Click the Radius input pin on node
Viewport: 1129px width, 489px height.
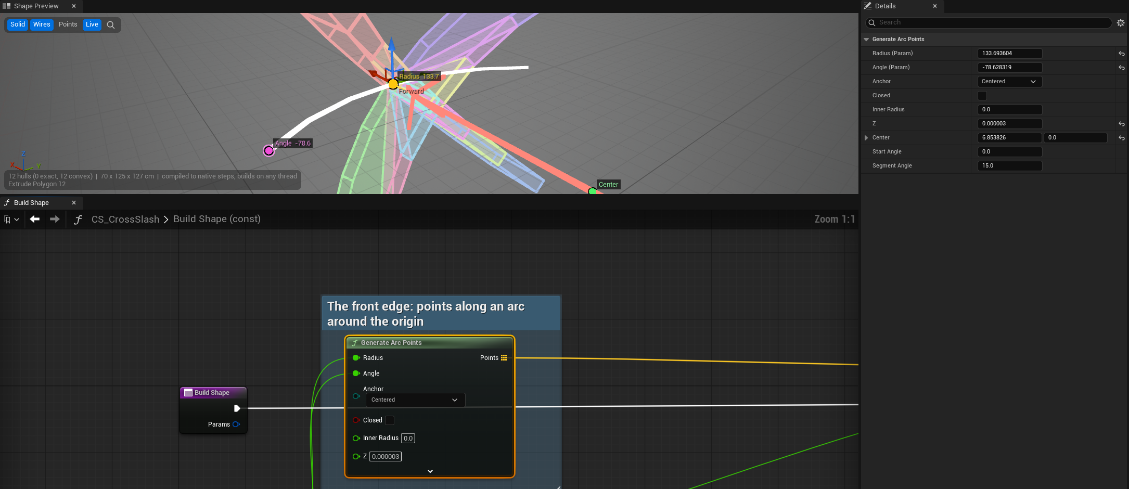(356, 358)
